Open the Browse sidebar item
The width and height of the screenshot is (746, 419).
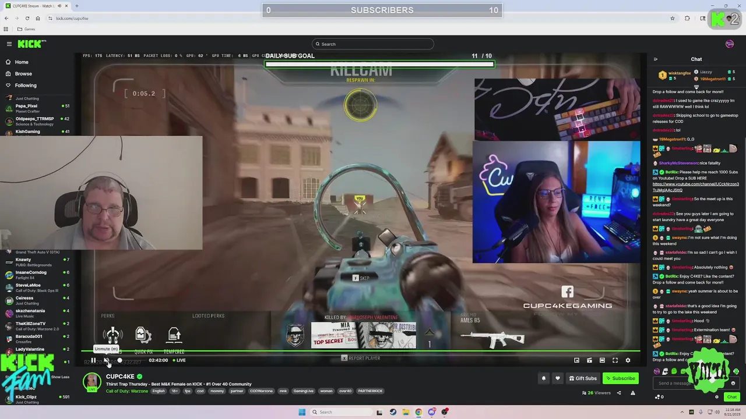point(23,74)
